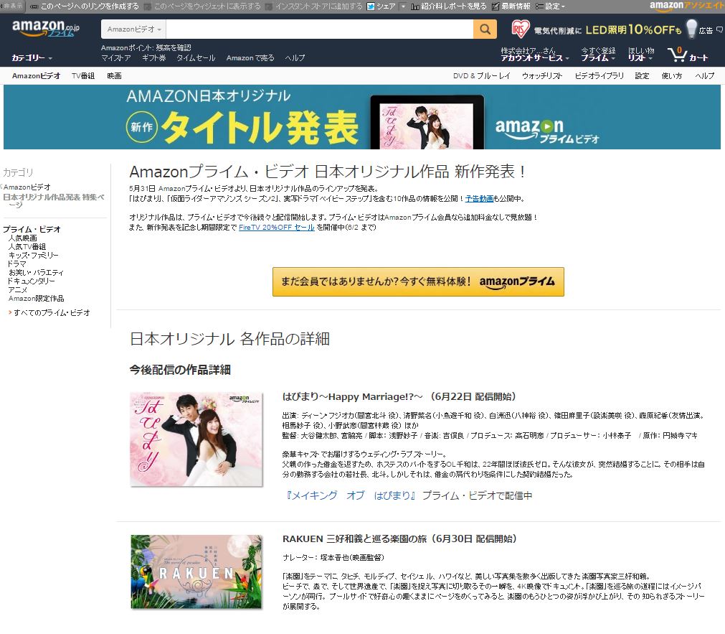Select Amazon限定作品 in the sidebar

(36, 299)
